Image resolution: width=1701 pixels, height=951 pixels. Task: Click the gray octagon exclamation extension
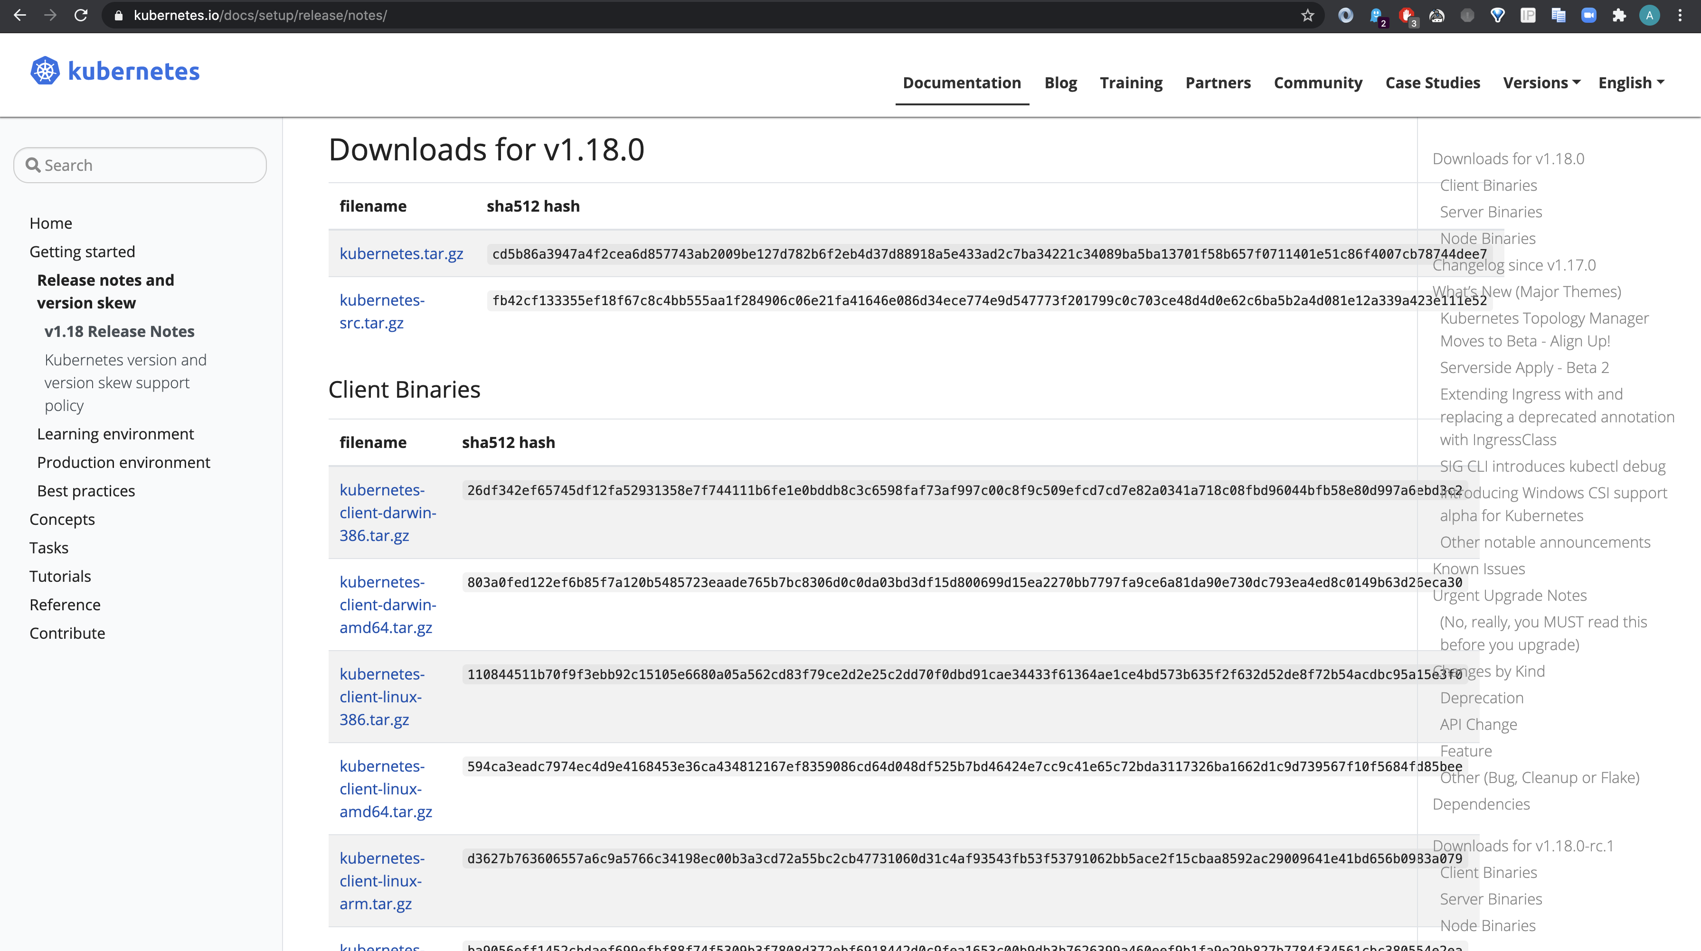1467,15
